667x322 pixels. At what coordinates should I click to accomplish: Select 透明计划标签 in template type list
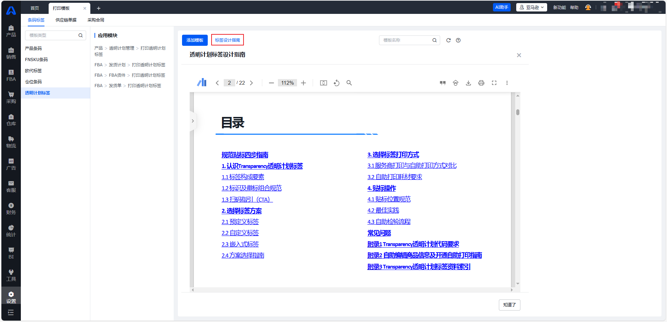coord(38,93)
